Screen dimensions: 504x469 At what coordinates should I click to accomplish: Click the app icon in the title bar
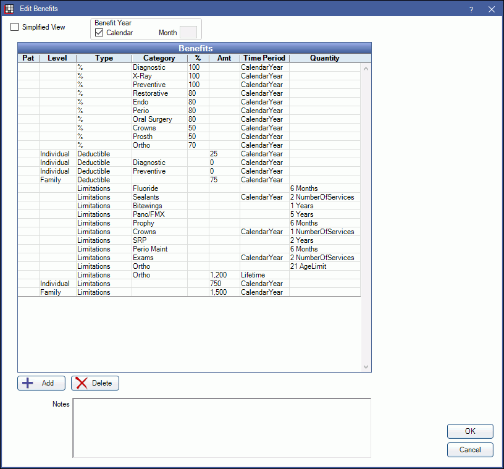tap(9, 9)
